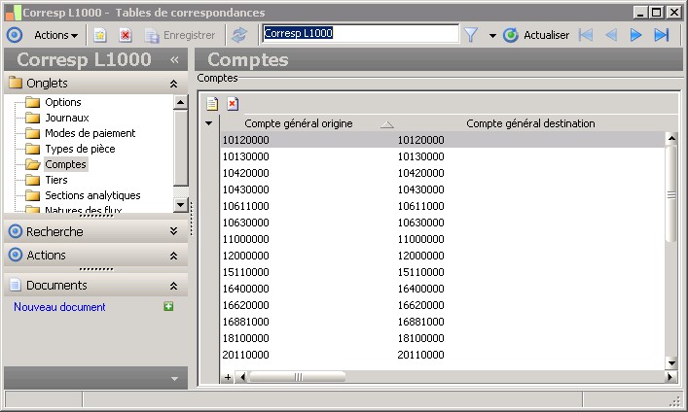Click the filter funnel icon
This screenshot has height=412, width=688.
point(471,35)
